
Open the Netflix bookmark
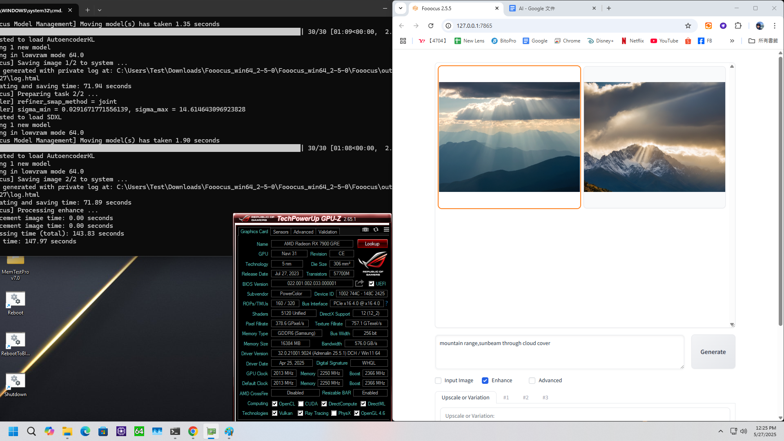pos(633,41)
